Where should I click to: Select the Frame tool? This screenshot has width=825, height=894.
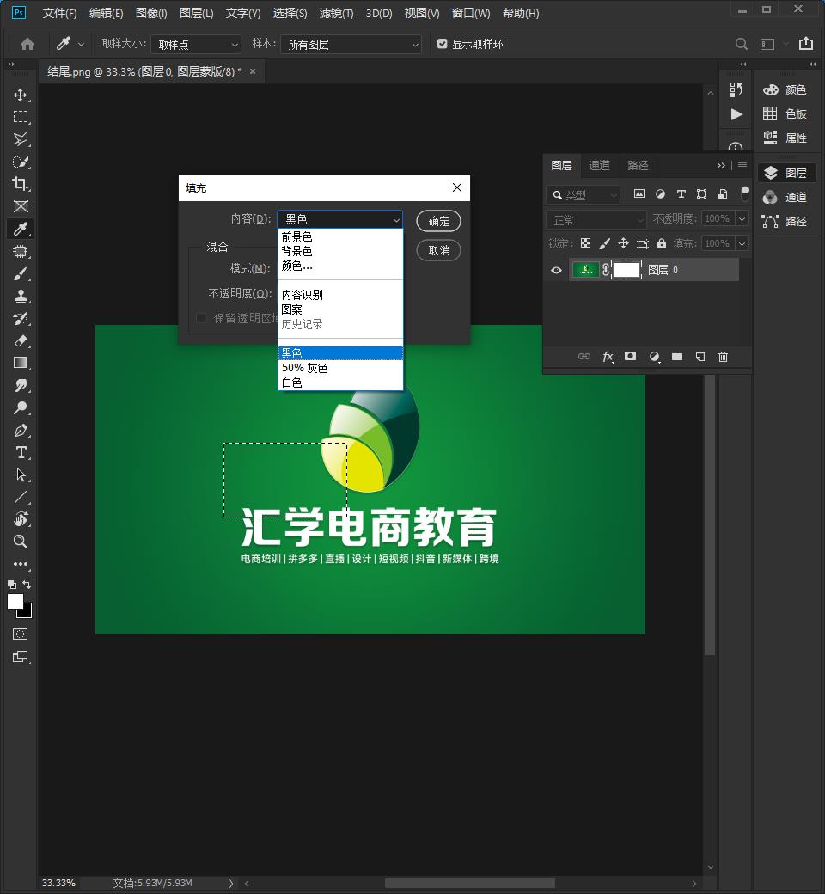(x=21, y=206)
